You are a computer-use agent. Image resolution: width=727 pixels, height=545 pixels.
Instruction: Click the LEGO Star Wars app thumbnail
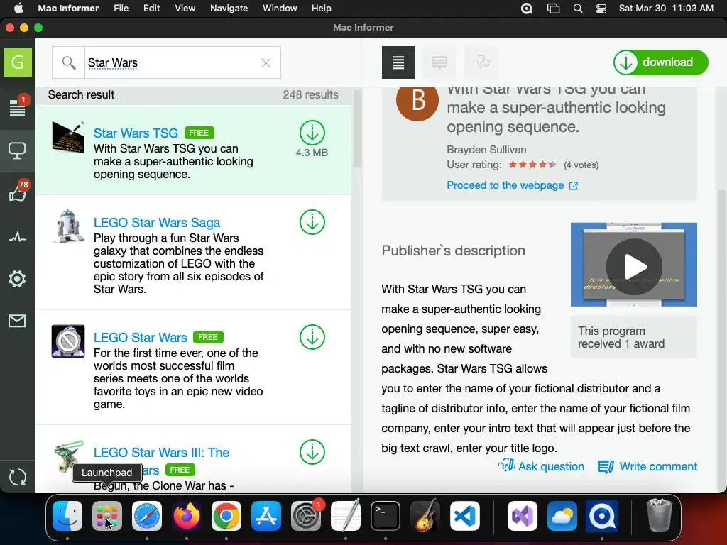(x=68, y=341)
